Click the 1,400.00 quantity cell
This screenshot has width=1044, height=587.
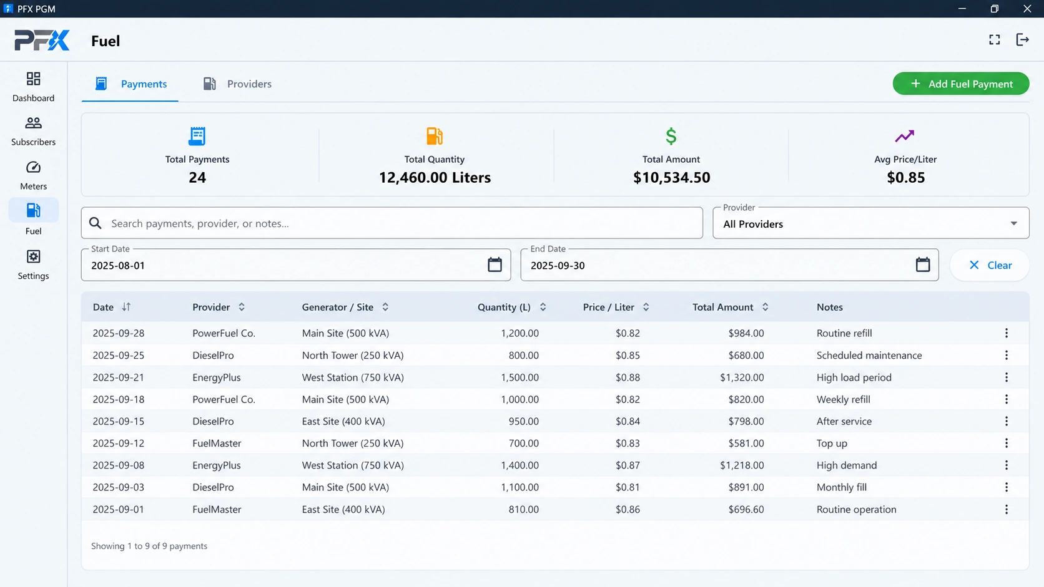click(x=520, y=465)
